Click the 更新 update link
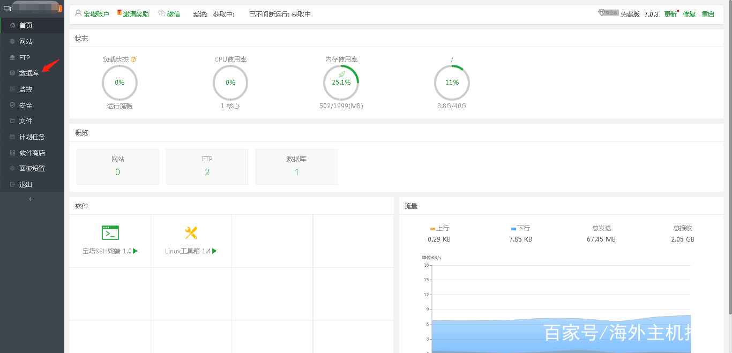This screenshot has height=353, width=732. tap(670, 13)
